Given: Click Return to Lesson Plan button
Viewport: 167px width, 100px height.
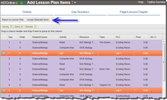Looking at the screenshot, I should [x=13, y=20].
